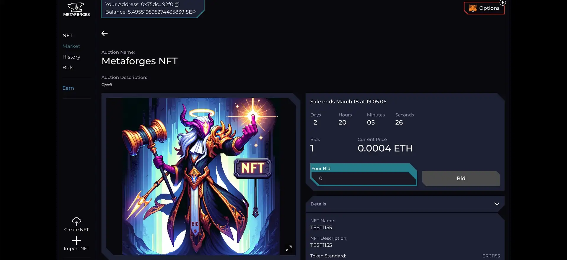Click the Bid button
The image size is (567, 260).
[461, 178]
